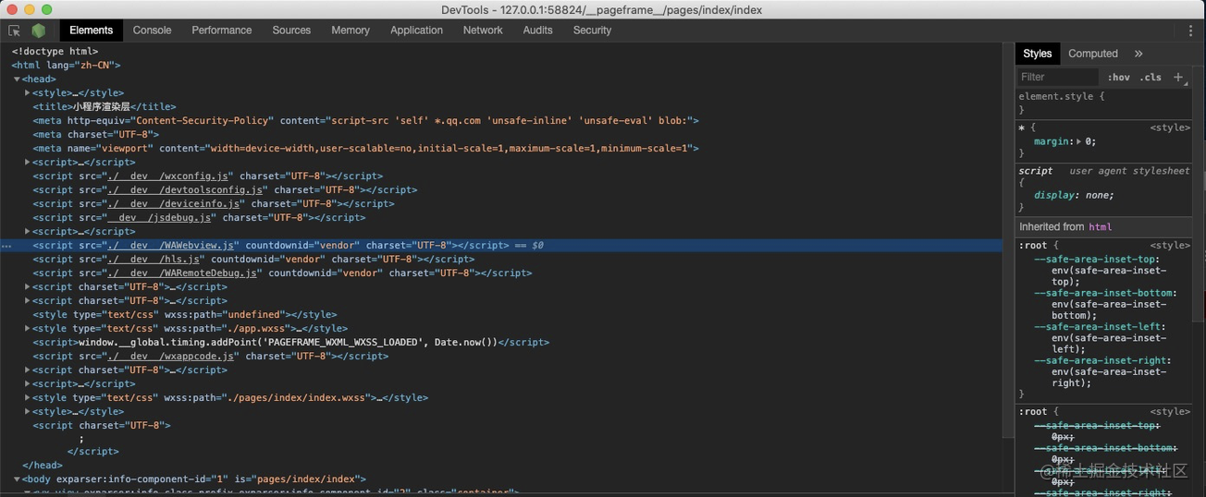Activate the inspect element picker icon
The width and height of the screenshot is (1206, 497).
[15, 30]
